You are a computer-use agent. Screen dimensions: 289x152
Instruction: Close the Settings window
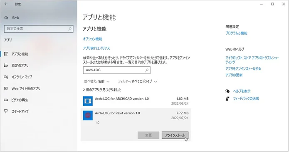(284, 4)
